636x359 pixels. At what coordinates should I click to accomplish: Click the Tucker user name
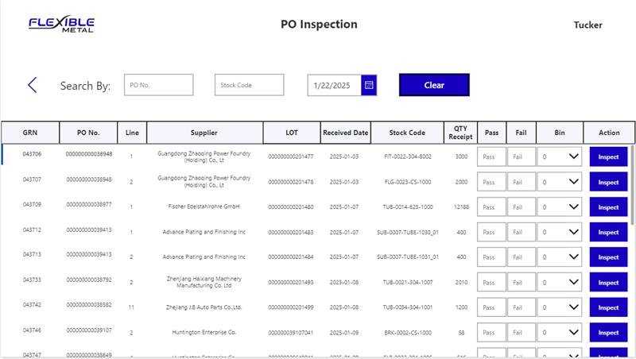pyautogui.click(x=588, y=25)
